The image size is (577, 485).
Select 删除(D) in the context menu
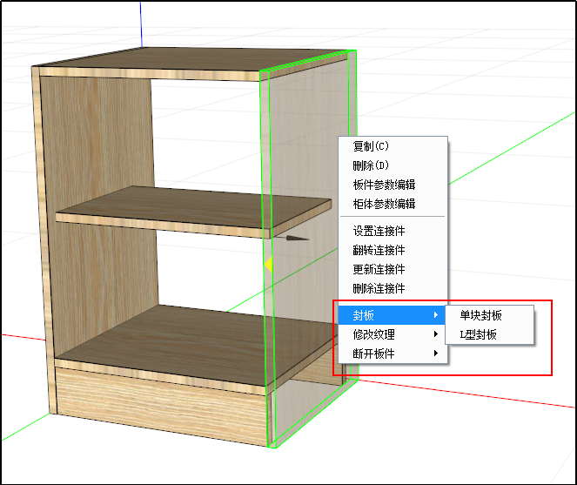tap(392, 165)
